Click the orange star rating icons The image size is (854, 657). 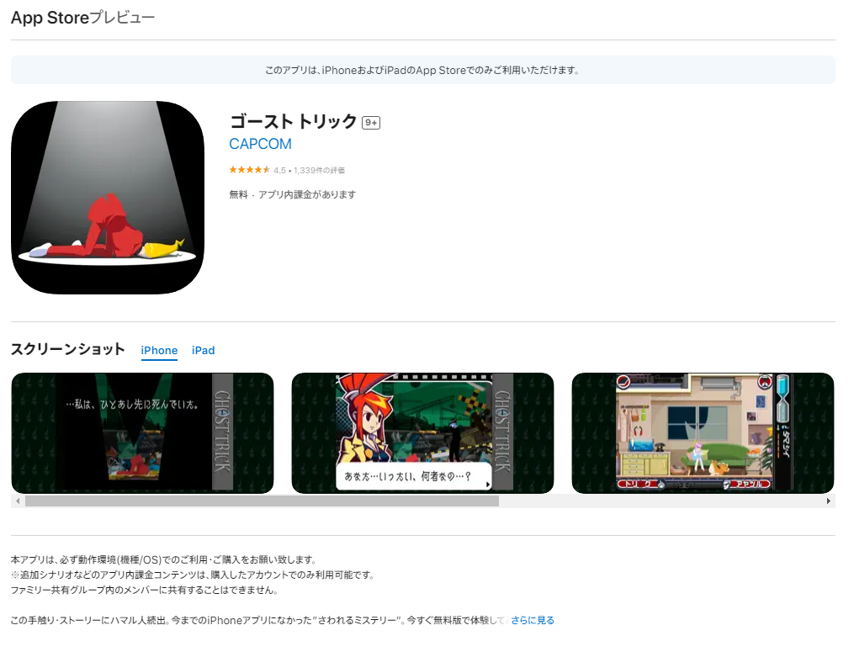pyautogui.click(x=249, y=170)
